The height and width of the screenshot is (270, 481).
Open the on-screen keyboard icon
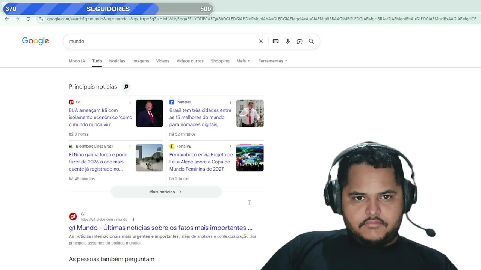[275, 41]
